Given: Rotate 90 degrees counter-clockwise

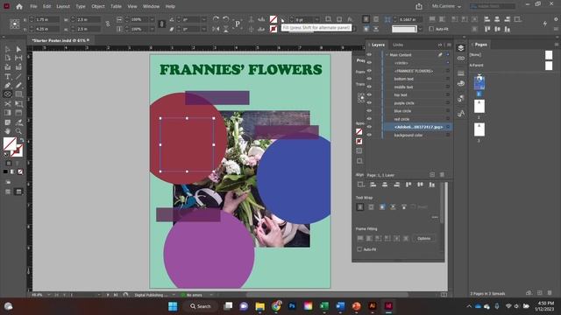Looking at the screenshot, I should (x=226, y=19).
